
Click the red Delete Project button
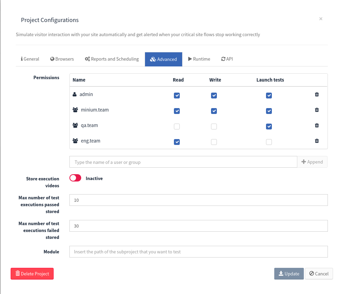click(32, 274)
